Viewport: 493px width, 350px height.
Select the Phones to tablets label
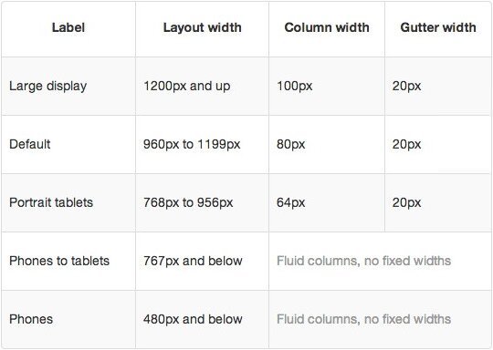pyautogui.click(x=59, y=261)
